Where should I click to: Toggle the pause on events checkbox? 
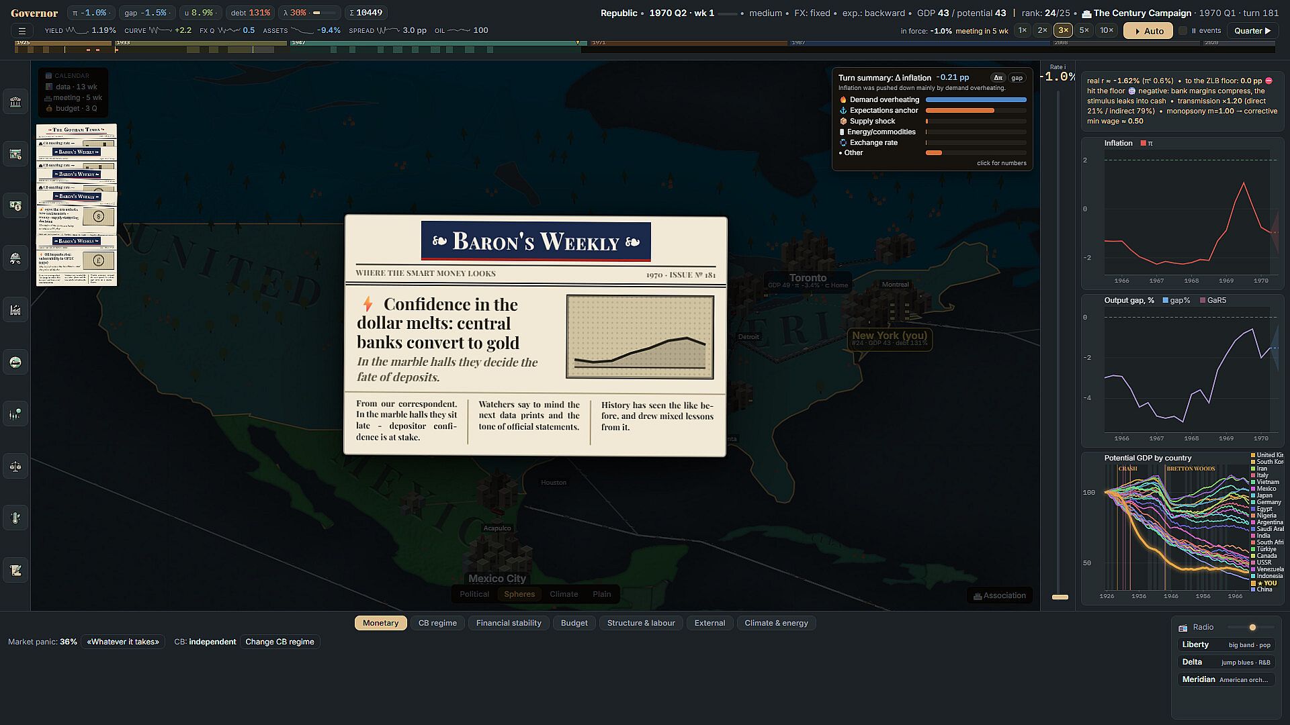[1183, 31]
